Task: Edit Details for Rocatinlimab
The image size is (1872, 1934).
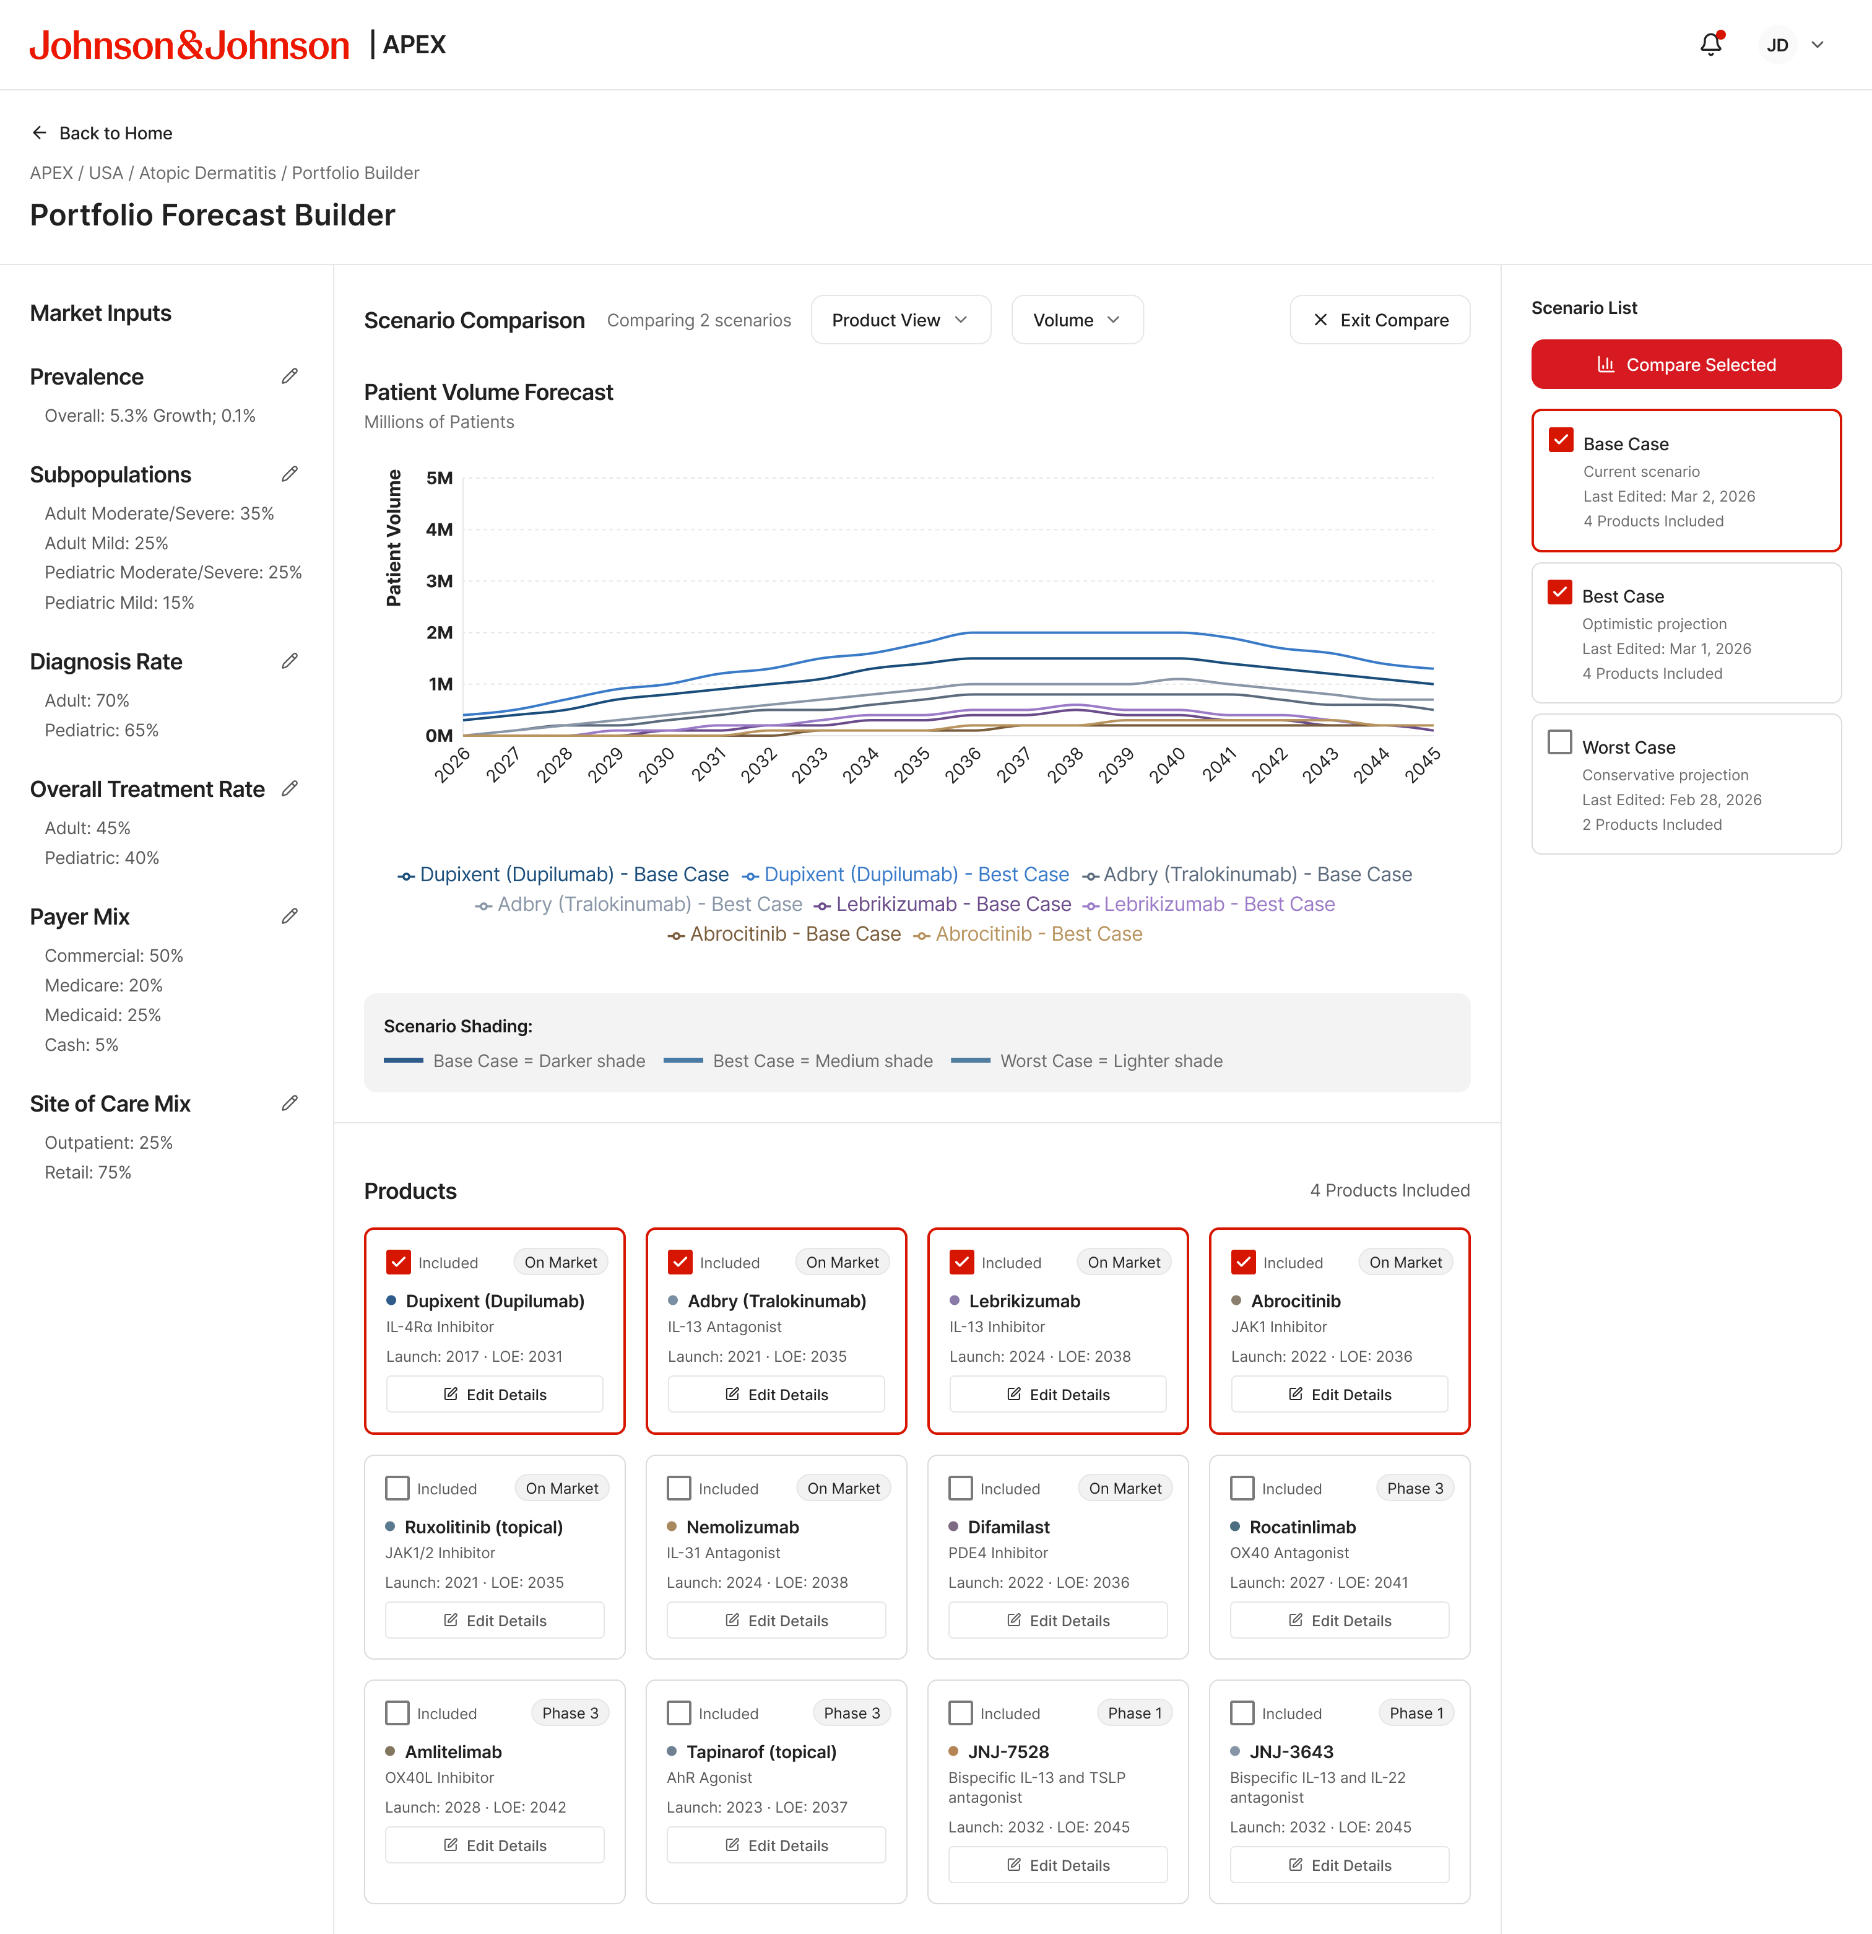Action: [1340, 1620]
